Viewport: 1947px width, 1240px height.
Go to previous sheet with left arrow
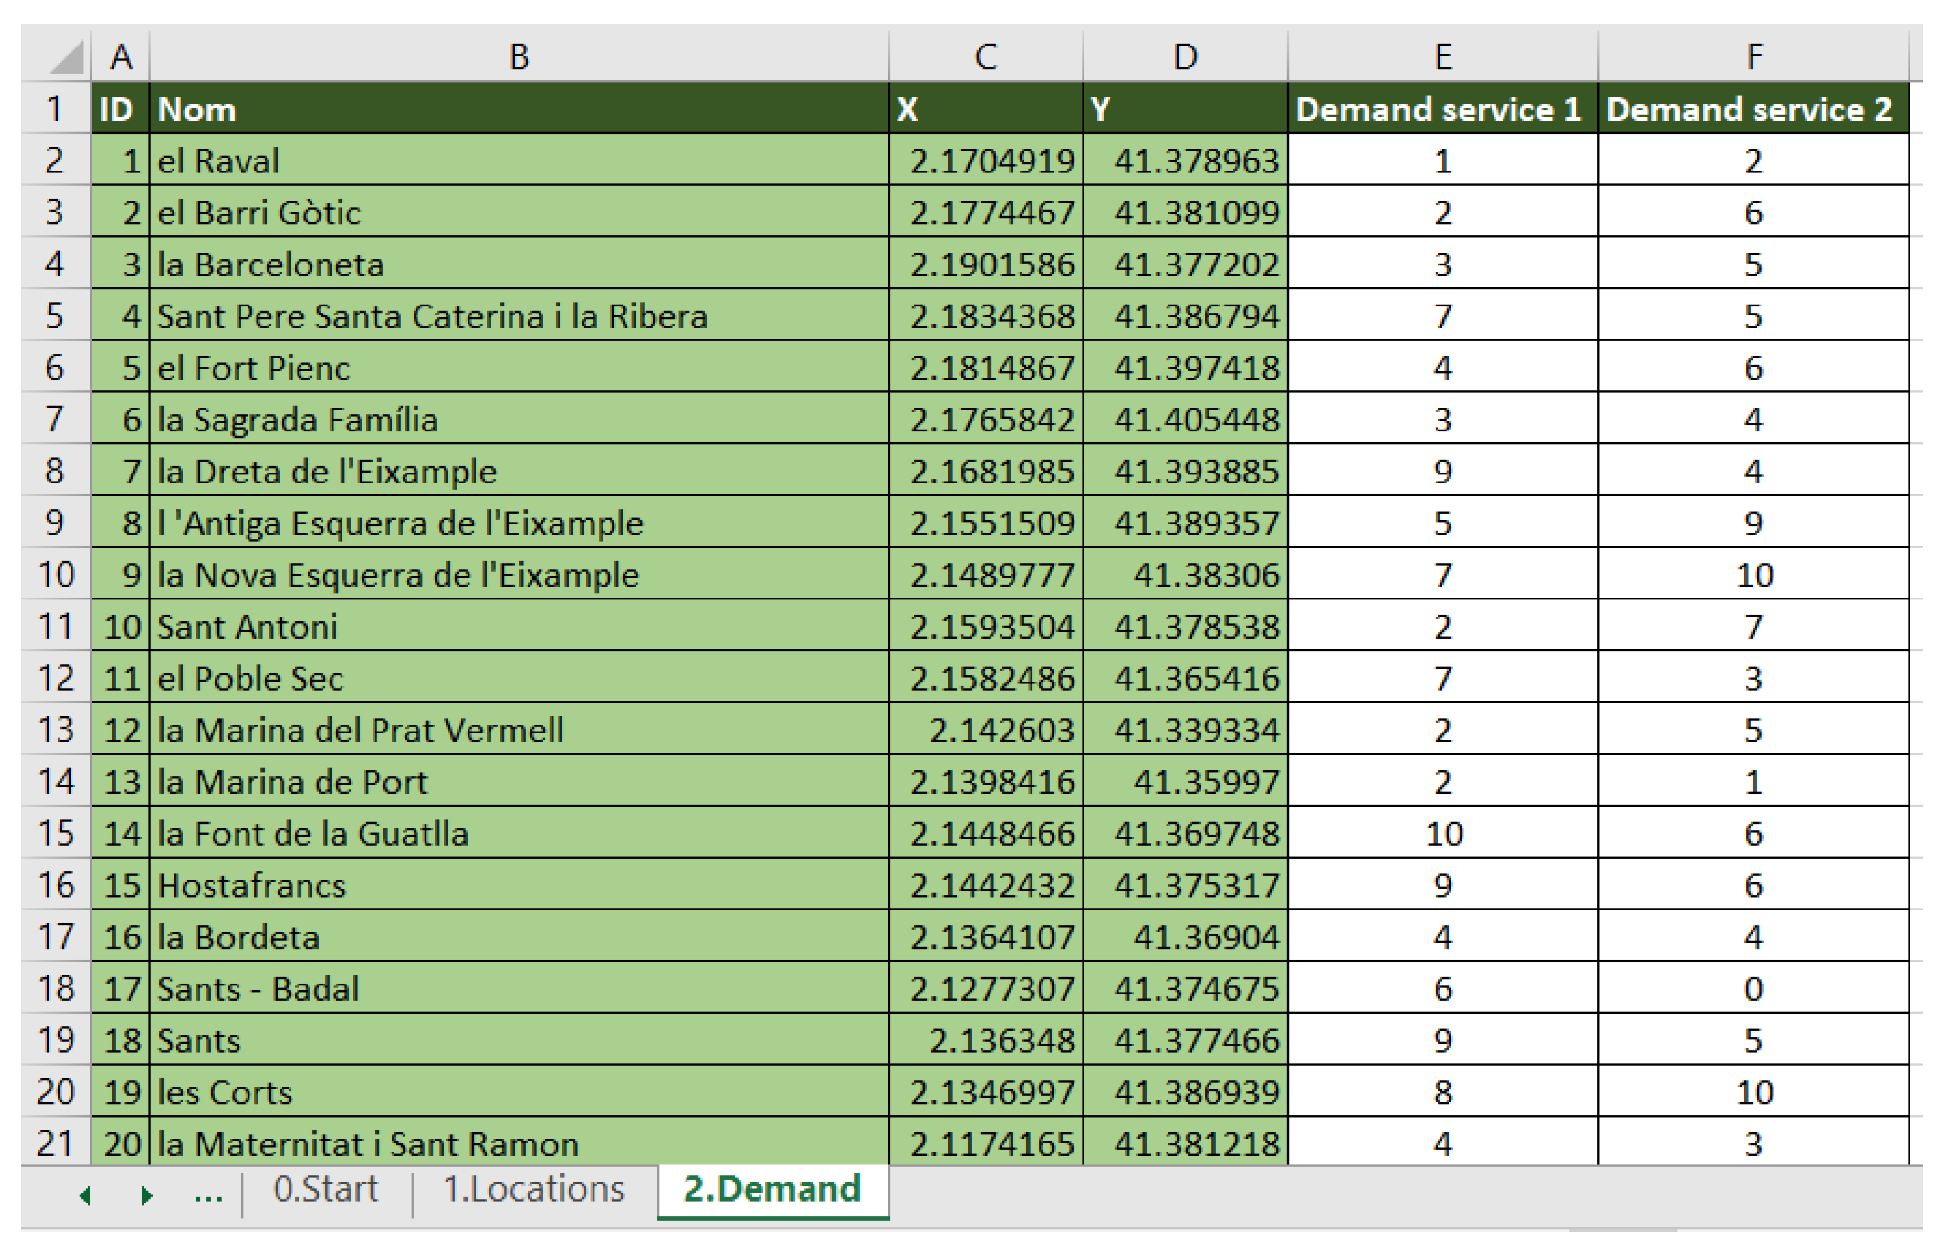(x=85, y=1194)
